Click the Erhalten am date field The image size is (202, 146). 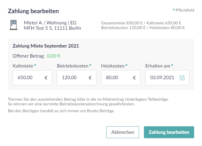pyautogui.click(x=162, y=78)
